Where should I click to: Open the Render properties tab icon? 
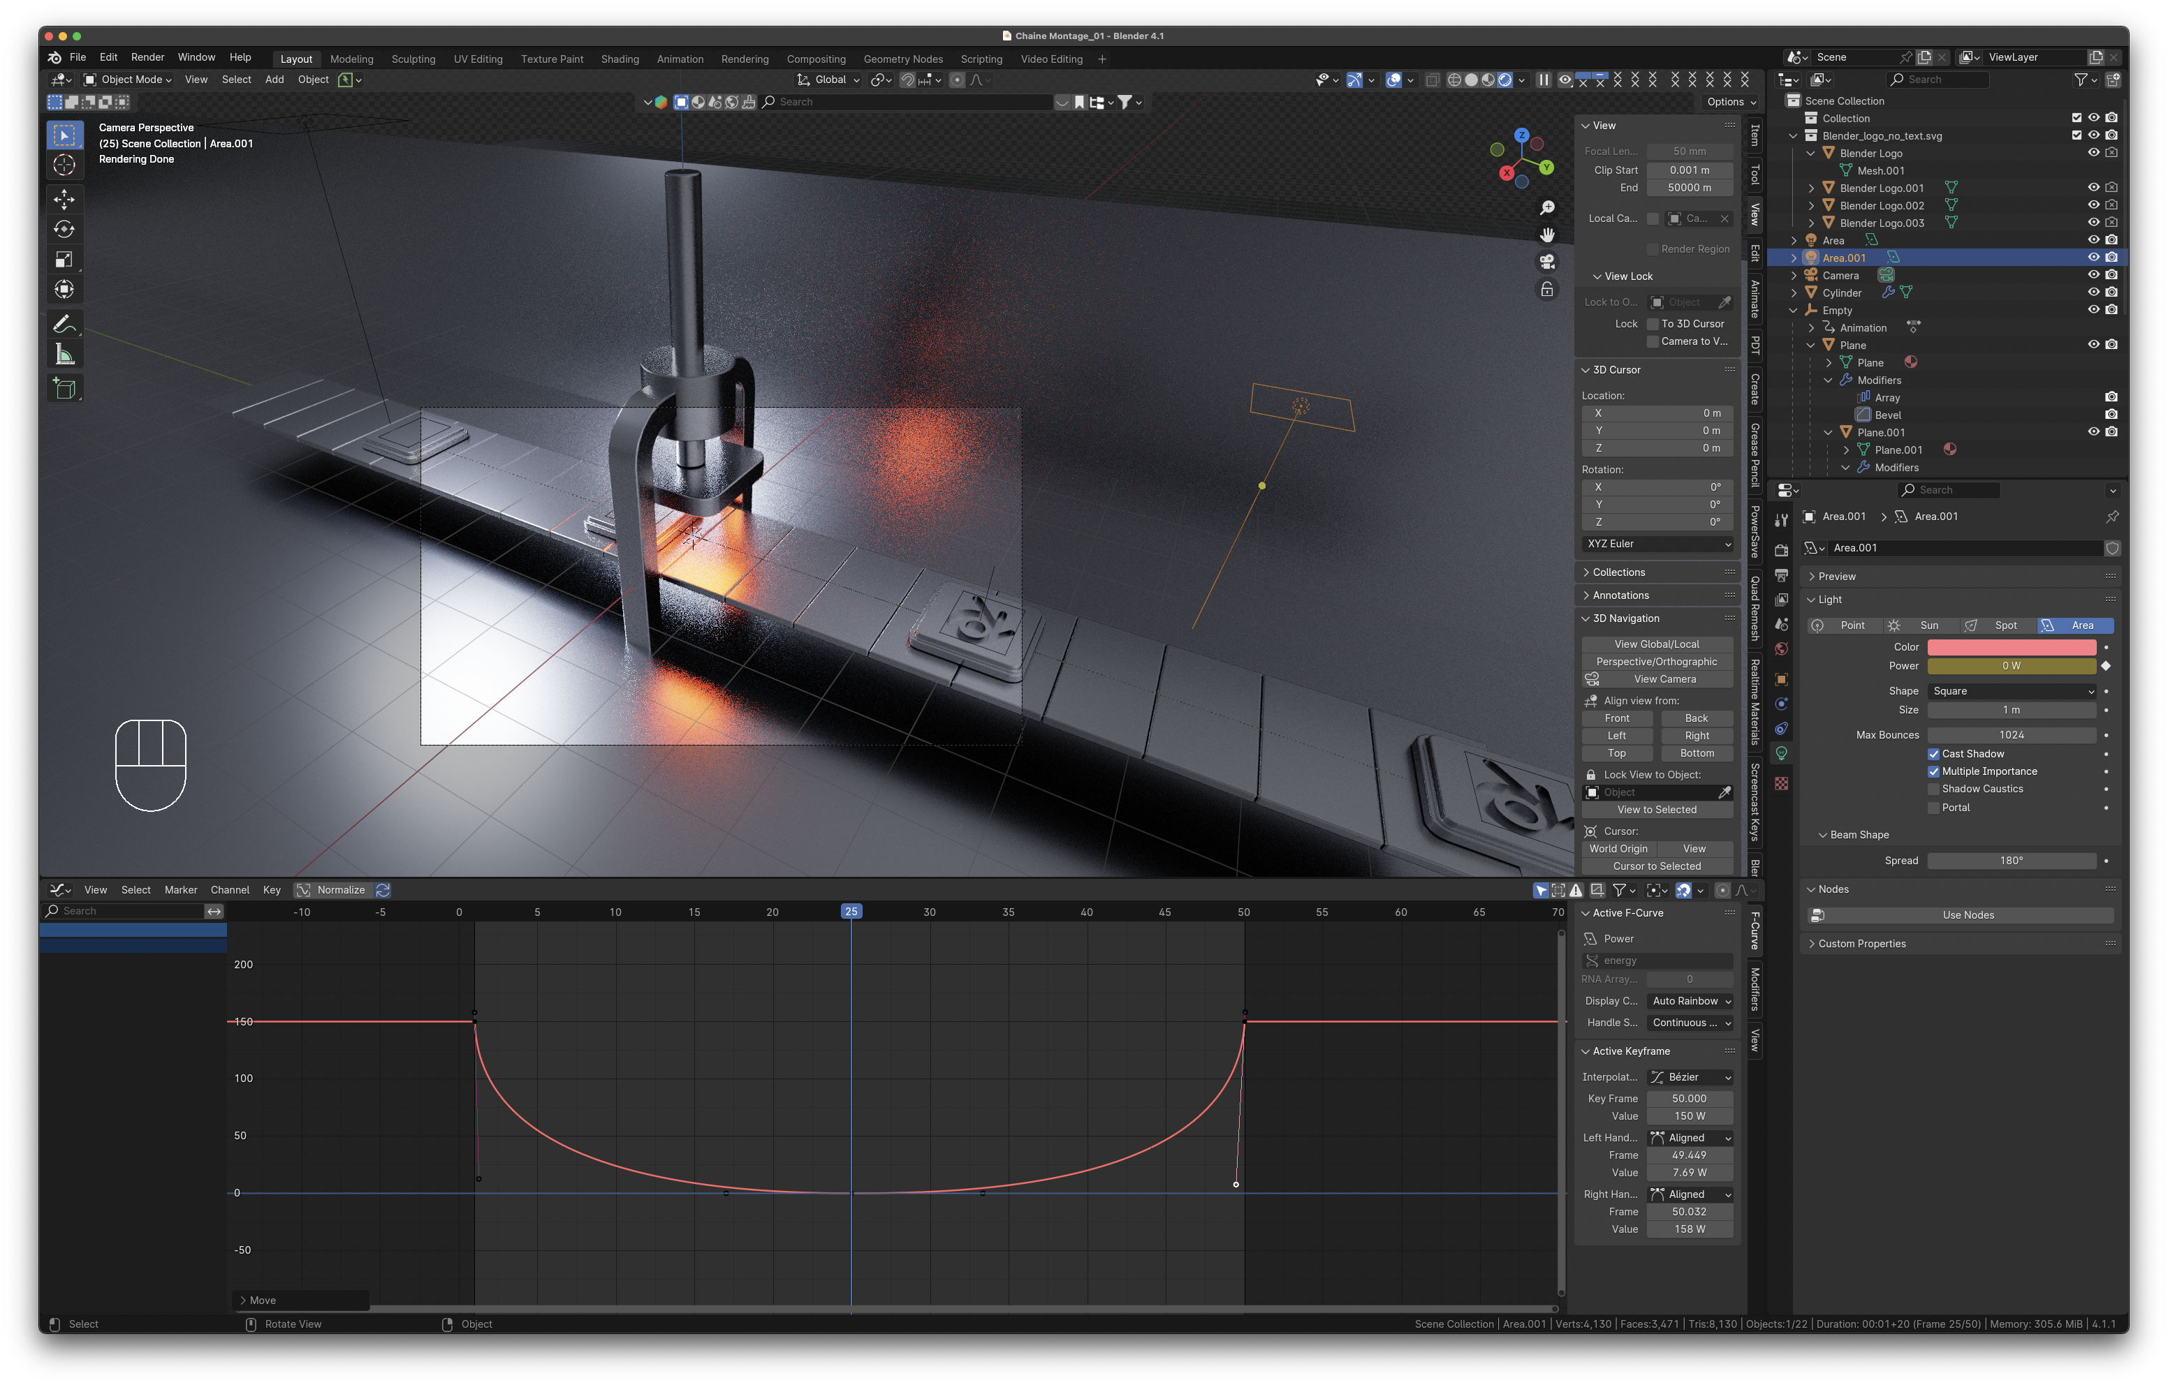click(x=1781, y=550)
